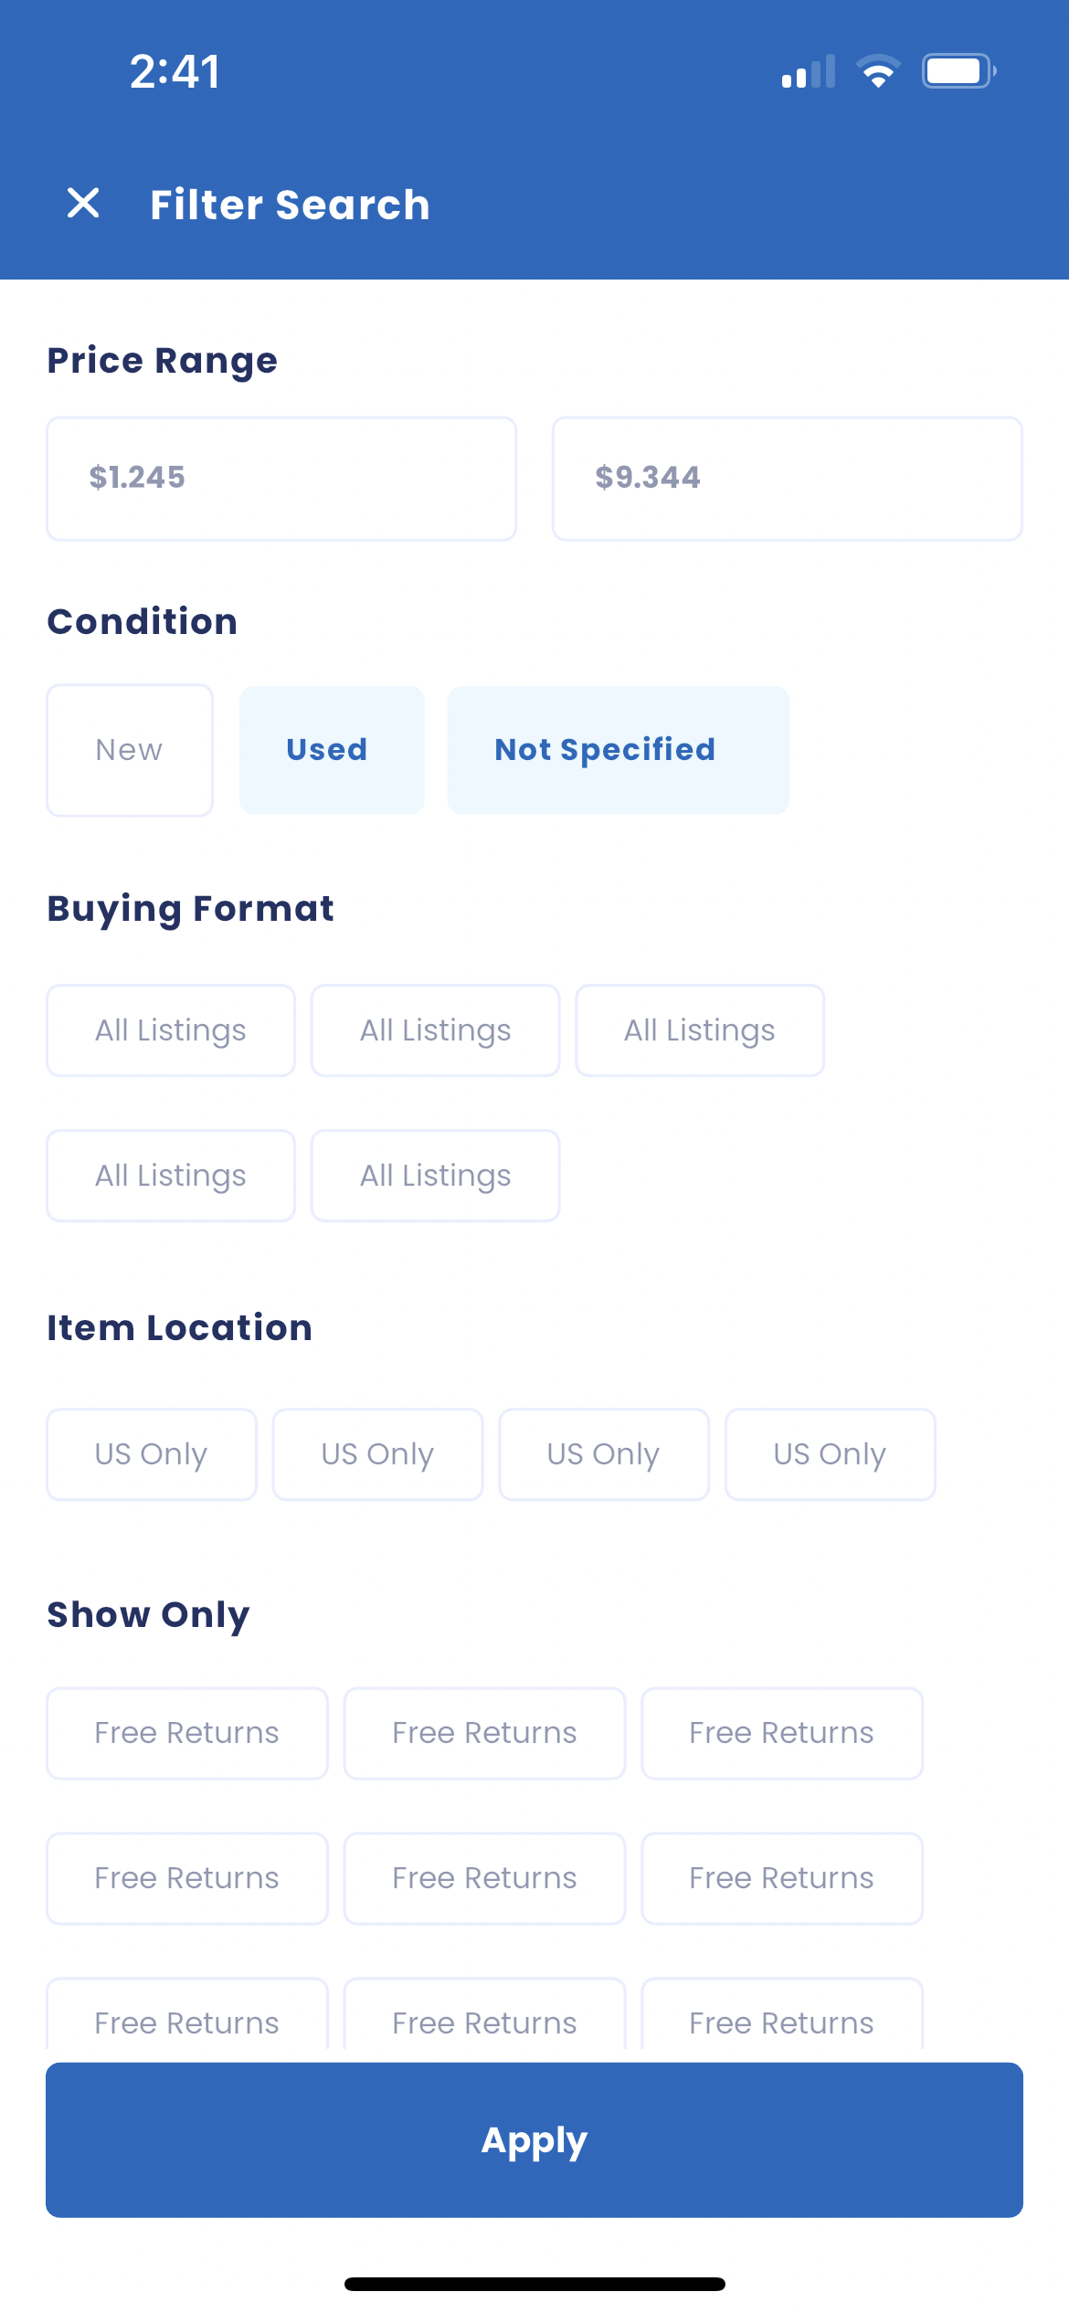
Task: Enable the first Free Returns option
Action: click(x=186, y=1732)
